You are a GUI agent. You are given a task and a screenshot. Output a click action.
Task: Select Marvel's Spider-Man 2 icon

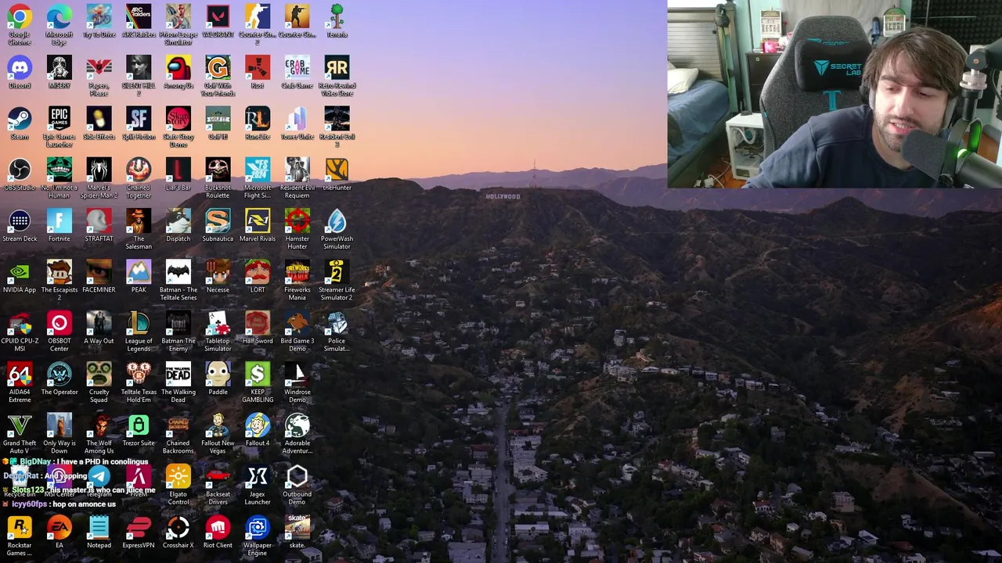click(x=99, y=170)
